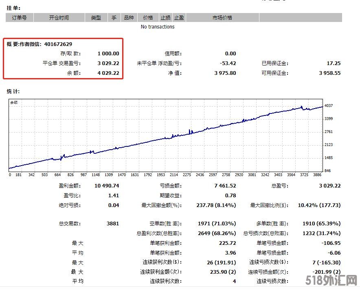This screenshot has height=290, width=360.
Task: Click the 订单号 column header
Action: click(19, 17)
